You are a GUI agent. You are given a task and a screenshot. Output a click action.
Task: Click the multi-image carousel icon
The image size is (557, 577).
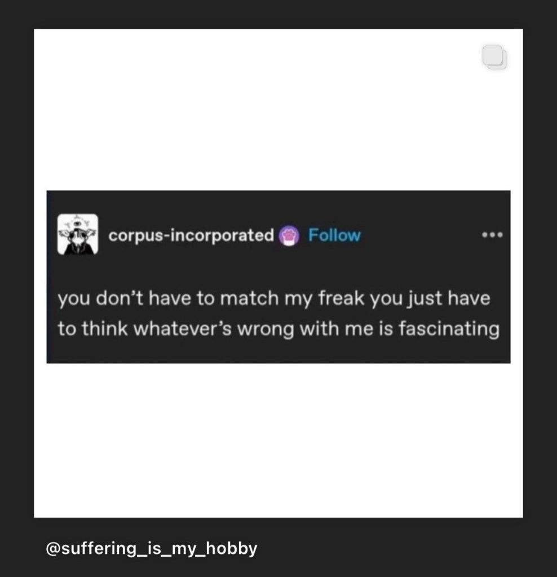point(494,57)
